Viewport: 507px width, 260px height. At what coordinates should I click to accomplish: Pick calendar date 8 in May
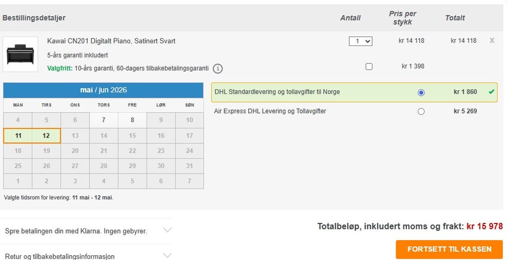coord(132,120)
